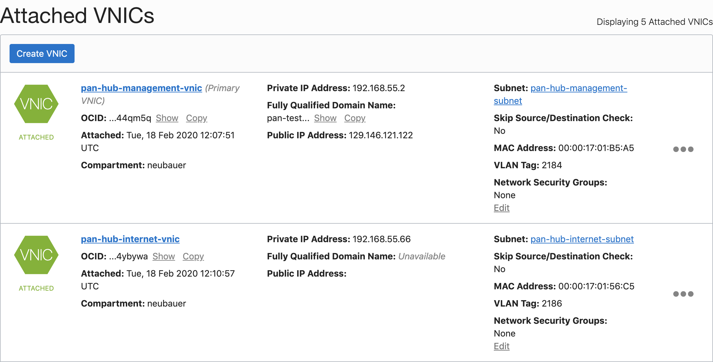Copy OCID ending 44qm5q
This screenshot has height=362, width=713.
pyautogui.click(x=196, y=118)
